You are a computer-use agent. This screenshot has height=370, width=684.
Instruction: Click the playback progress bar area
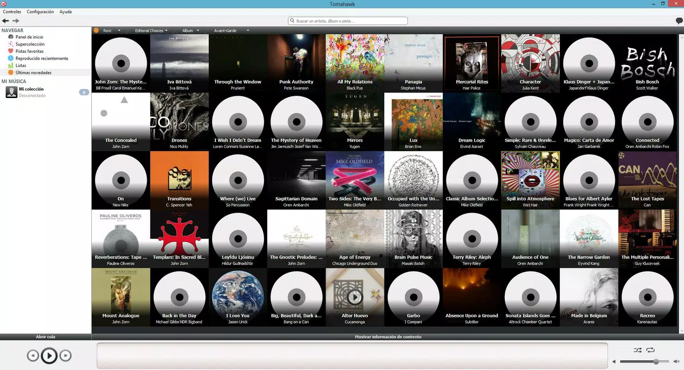(x=352, y=356)
